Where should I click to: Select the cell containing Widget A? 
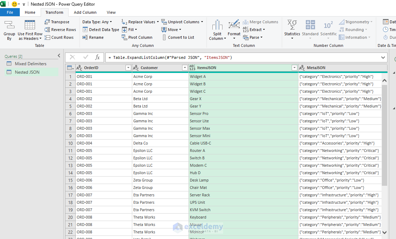pos(243,76)
